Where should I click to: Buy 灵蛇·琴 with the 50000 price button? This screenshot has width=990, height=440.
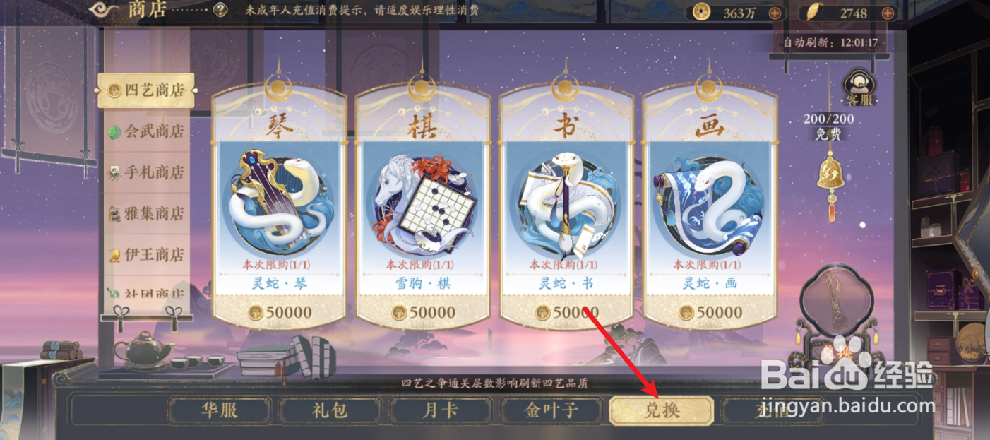(x=279, y=312)
